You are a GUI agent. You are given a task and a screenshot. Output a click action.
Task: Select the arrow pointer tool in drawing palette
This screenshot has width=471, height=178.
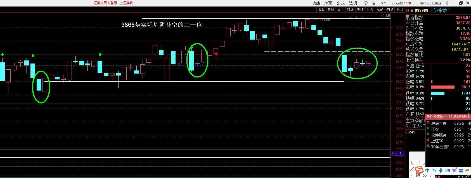pos(413,163)
